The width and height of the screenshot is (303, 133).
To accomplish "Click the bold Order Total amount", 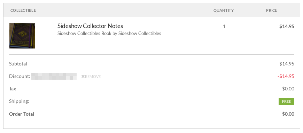I will point(288,114).
